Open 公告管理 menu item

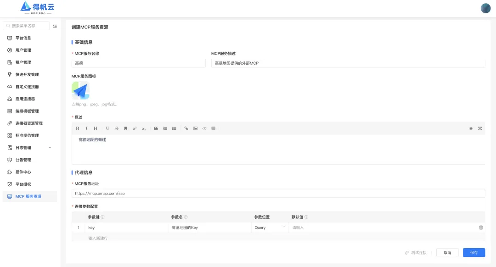[x=30, y=160]
